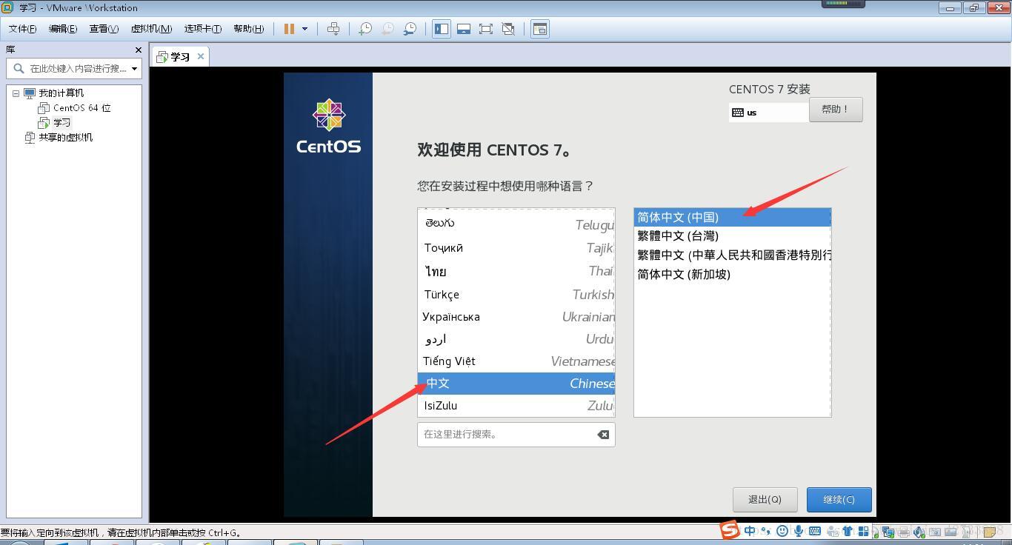Click Sogou voice input microphone icon
1012x545 pixels.
tap(799, 531)
